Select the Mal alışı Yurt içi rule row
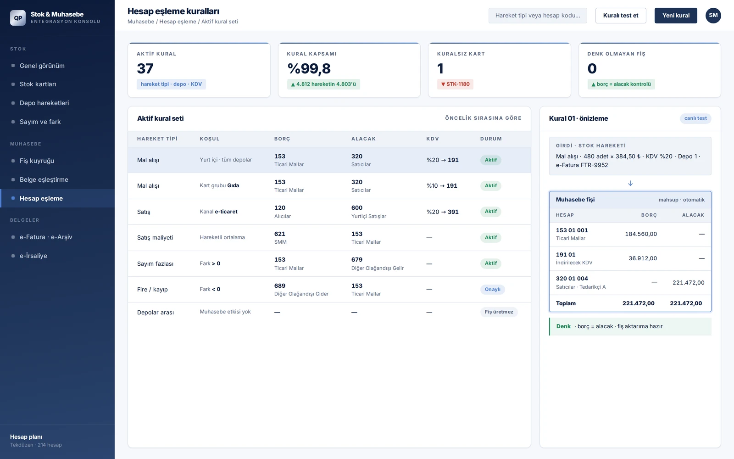Viewport: 734px width, 459px height. [329, 160]
